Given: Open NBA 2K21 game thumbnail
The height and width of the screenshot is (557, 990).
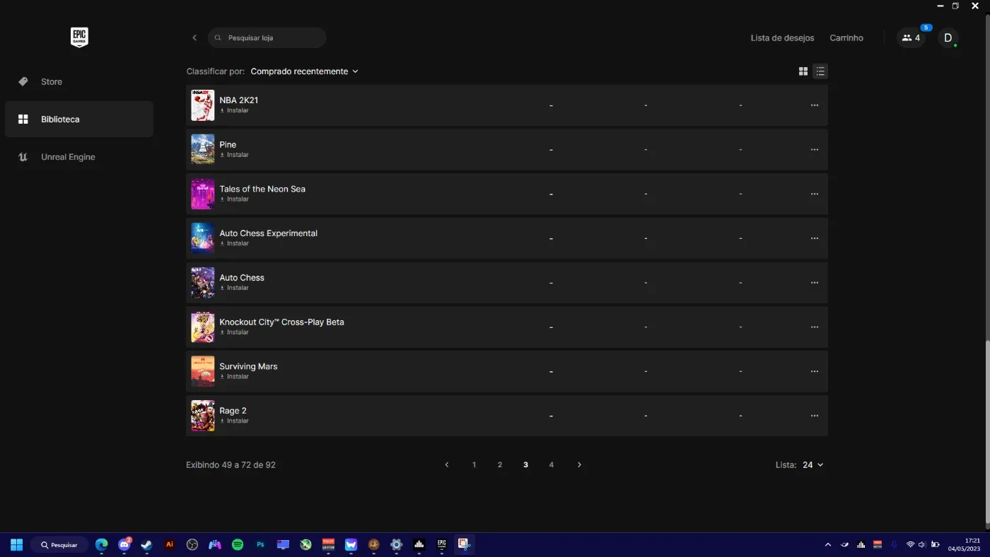Looking at the screenshot, I should coord(203,105).
